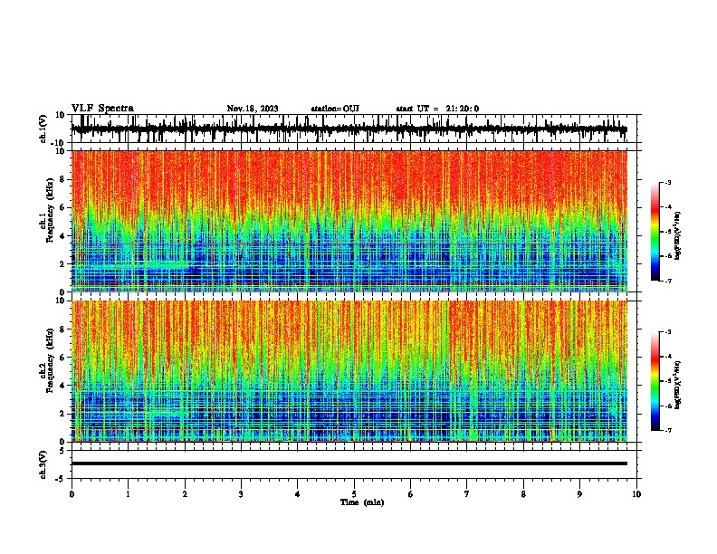Click the "ch.3(V)" axis label
Image resolution: width=717 pixels, height=554 pixels.
(x=43, y=464)
